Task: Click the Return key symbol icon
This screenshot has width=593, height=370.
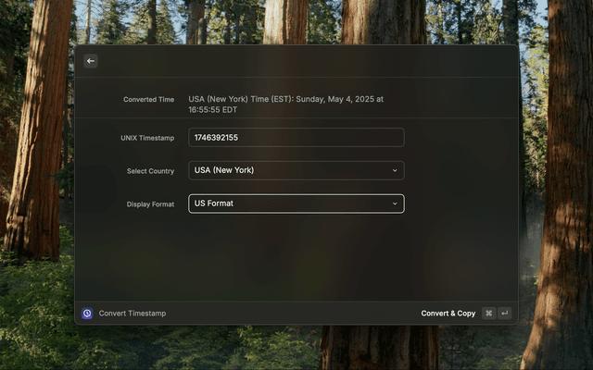Action: click(505, 314)
